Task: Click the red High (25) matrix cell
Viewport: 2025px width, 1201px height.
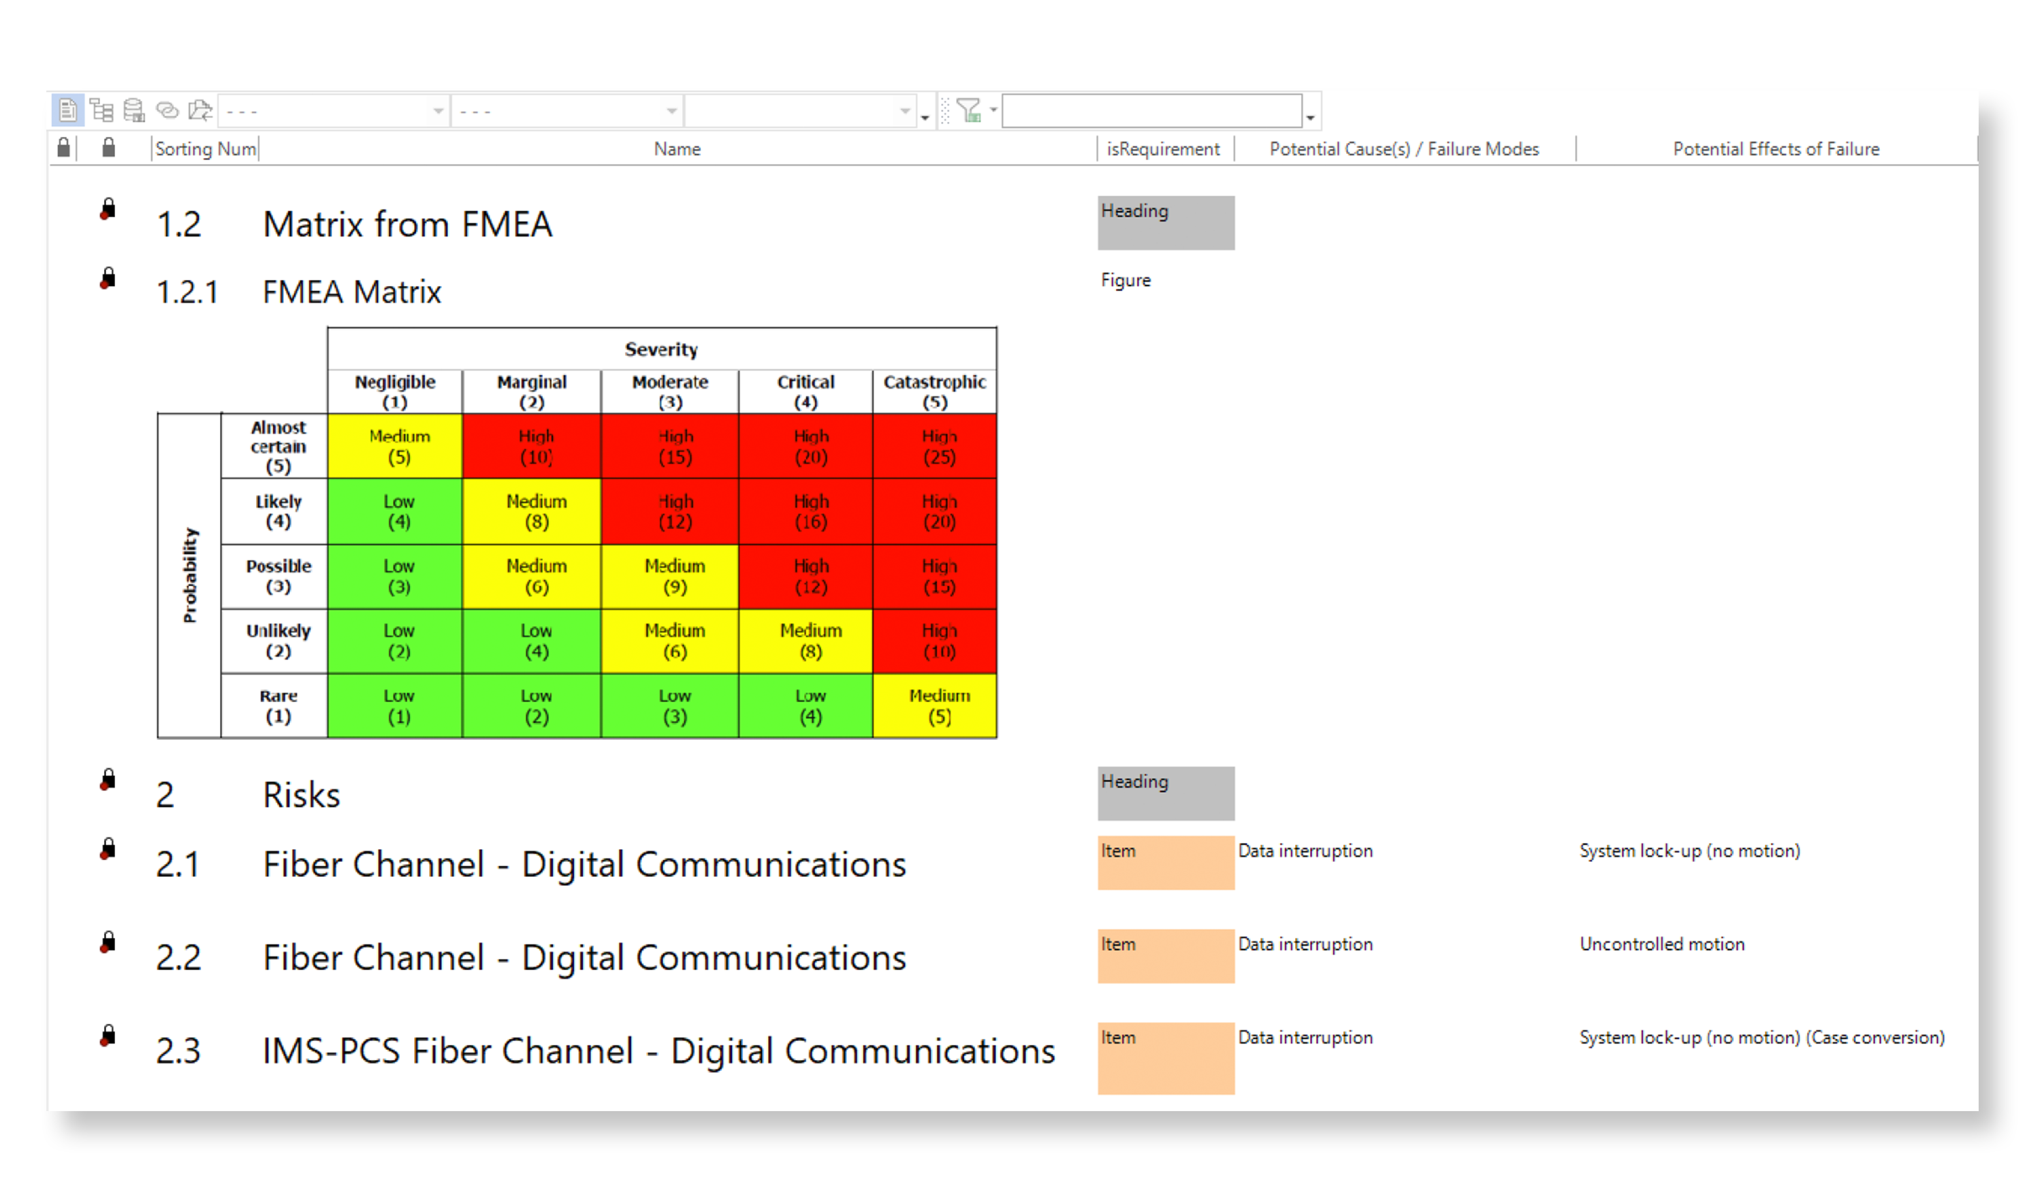Action: [935, 446]
